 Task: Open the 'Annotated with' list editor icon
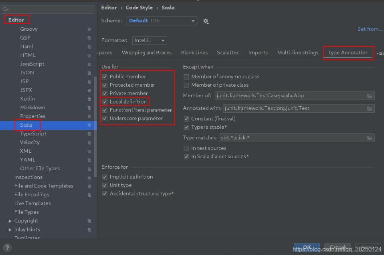click(369, 108)
